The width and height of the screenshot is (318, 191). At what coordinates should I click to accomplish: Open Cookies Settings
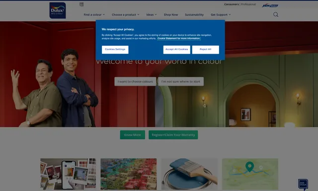(x=115, y=50)
